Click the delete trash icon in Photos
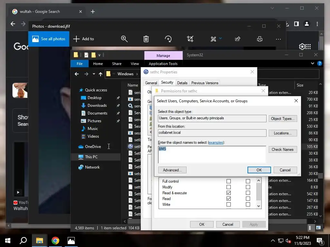Viewport: 330px width, 247px height. (146, 39)
